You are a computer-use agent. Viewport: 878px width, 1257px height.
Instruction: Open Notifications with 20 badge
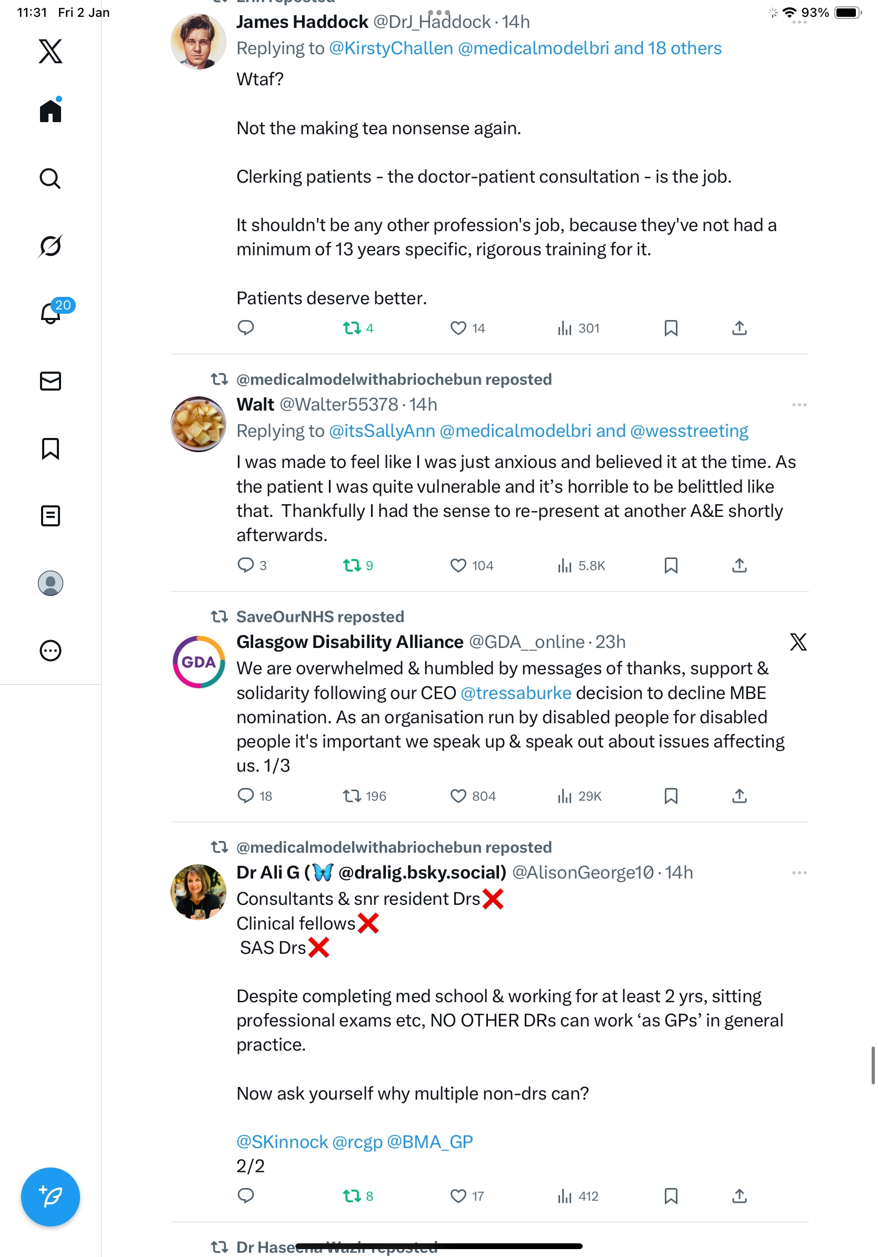pos(51,313)
